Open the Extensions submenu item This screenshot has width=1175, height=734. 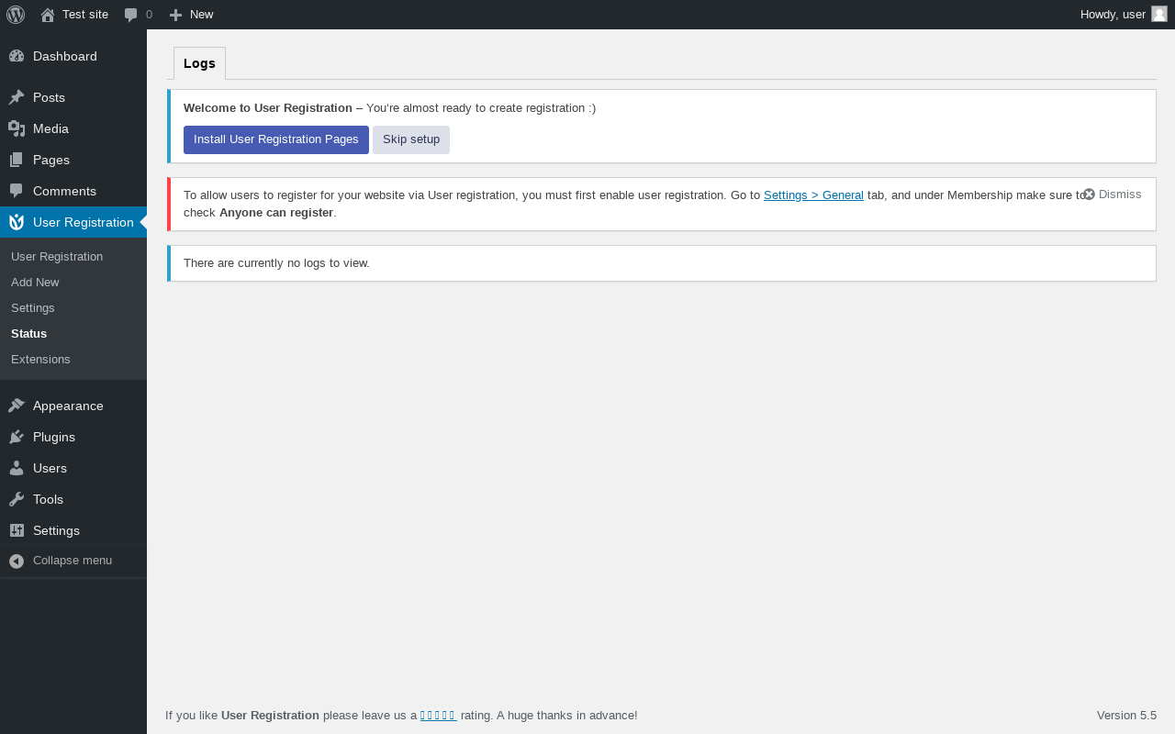[x=40, y=359]
